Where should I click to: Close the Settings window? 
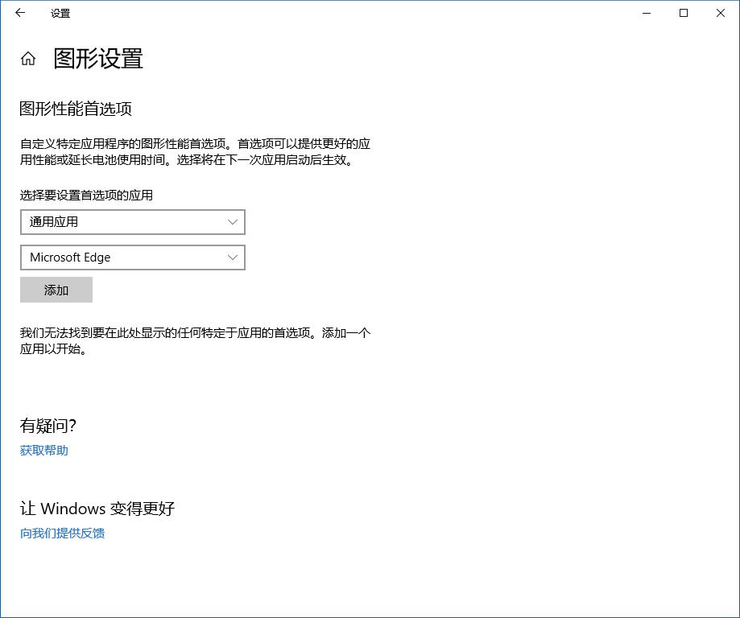(x=720, y=13)
